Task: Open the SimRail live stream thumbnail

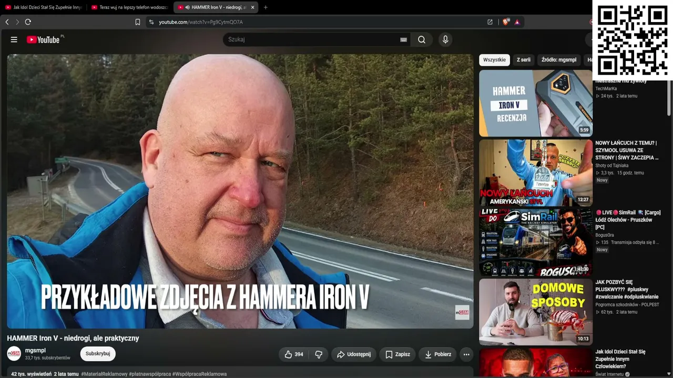Action: pos(536,242)
